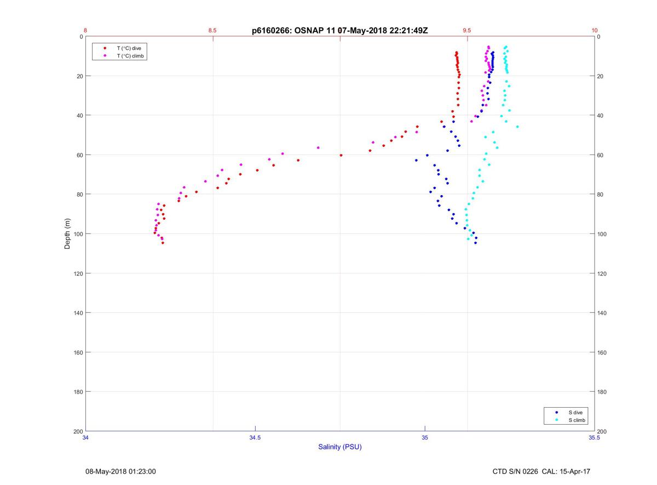Click '100' on the right depth axis
The width and height of the screenshot is (657, 485).
pos(603,234)
